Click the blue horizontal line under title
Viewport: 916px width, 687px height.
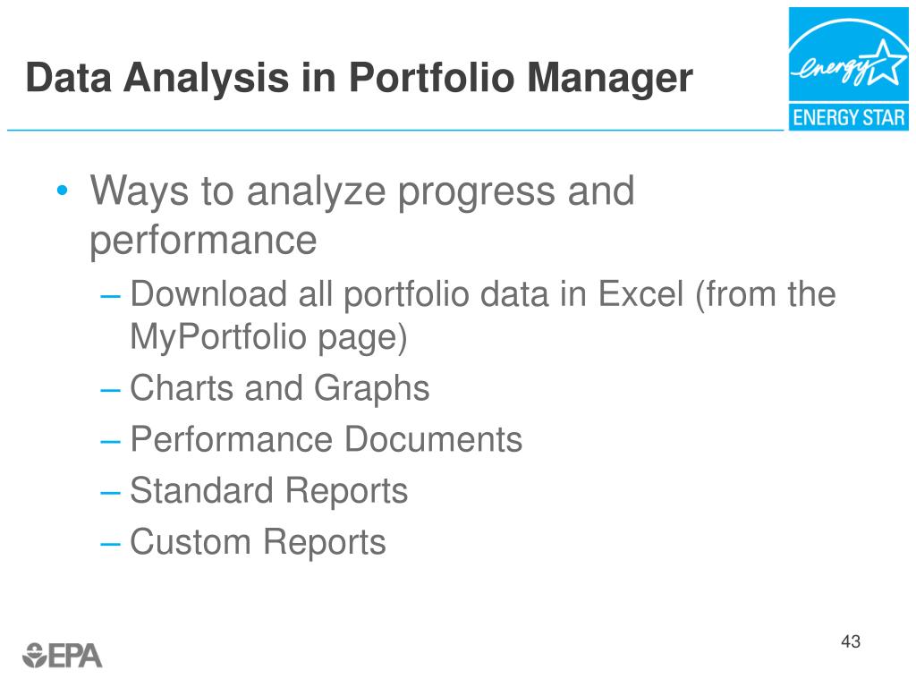395,131
